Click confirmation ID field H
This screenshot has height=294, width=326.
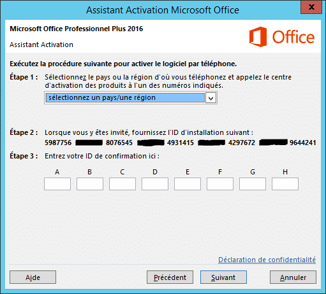pos(285,184)
